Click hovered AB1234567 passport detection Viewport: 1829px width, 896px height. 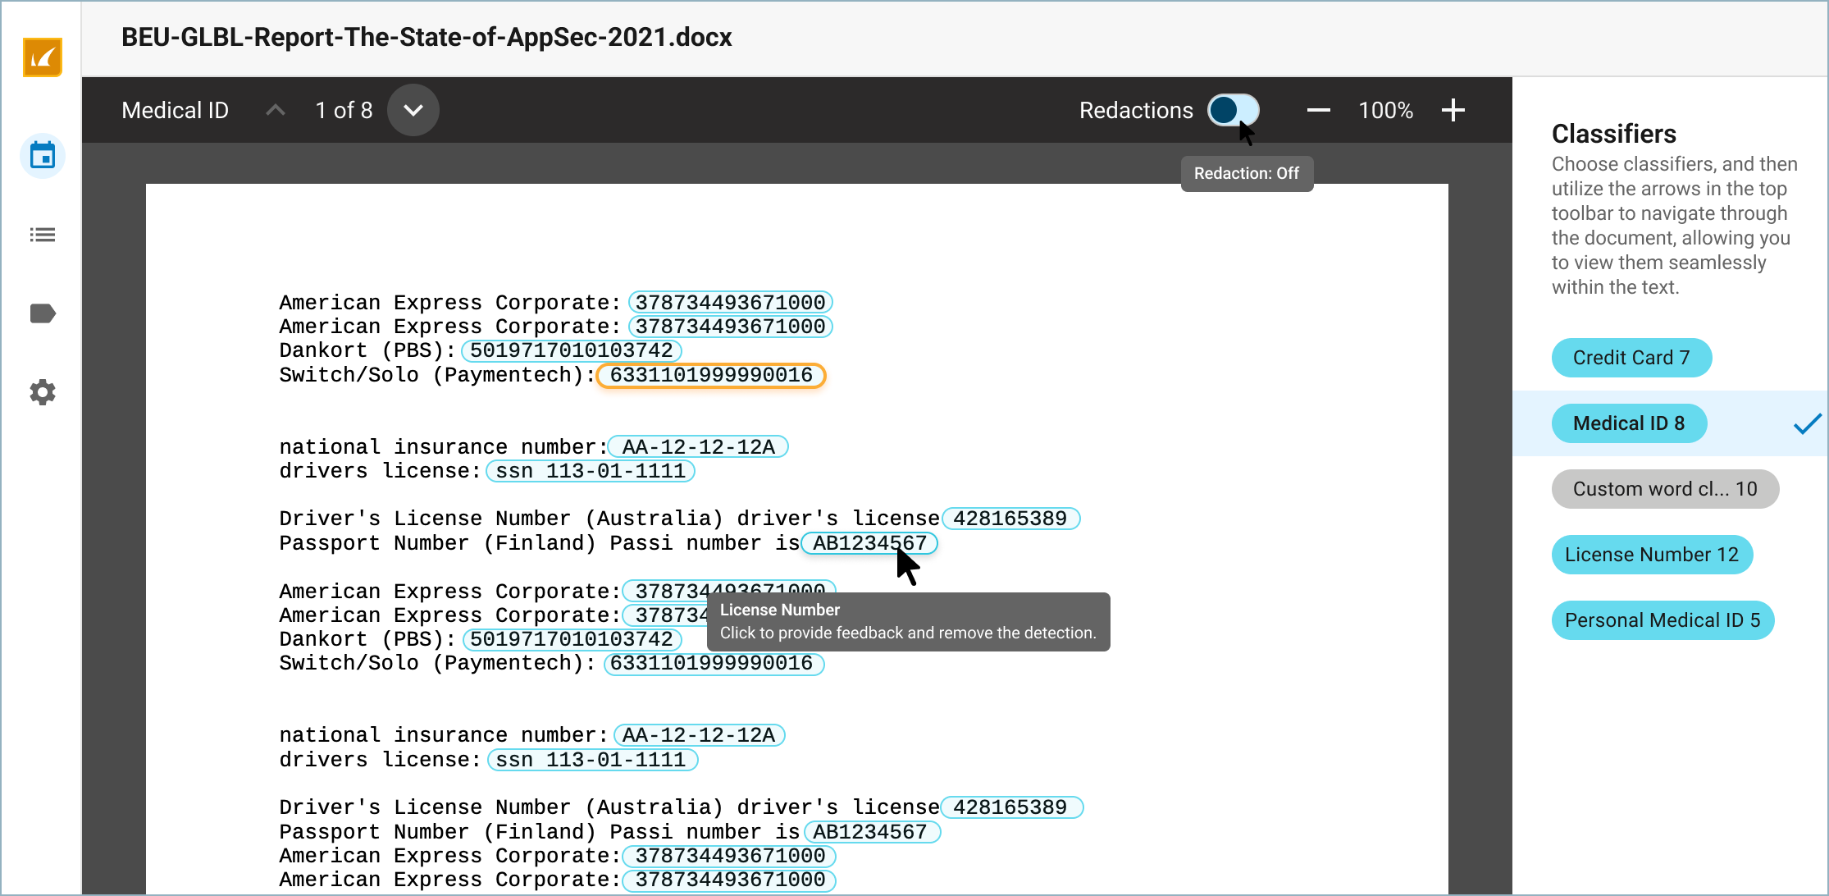pyautogui.click(x=869, y=543)
